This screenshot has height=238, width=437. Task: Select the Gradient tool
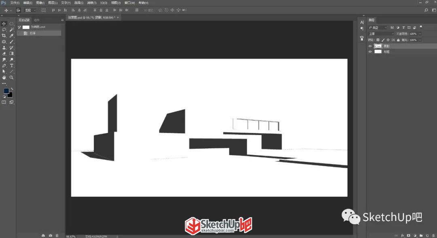point(11,53)
